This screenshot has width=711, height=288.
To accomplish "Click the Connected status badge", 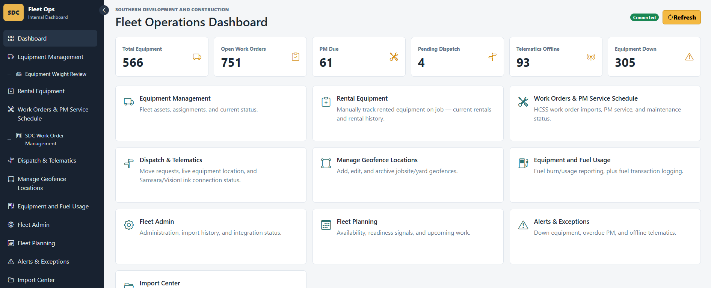I will (644, 17).
